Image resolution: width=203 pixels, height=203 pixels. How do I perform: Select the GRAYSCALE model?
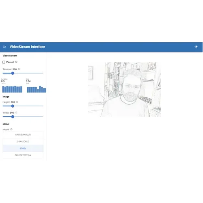23,142
